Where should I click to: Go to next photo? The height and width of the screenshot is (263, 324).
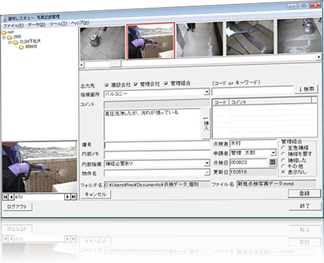tap(67, 197)
